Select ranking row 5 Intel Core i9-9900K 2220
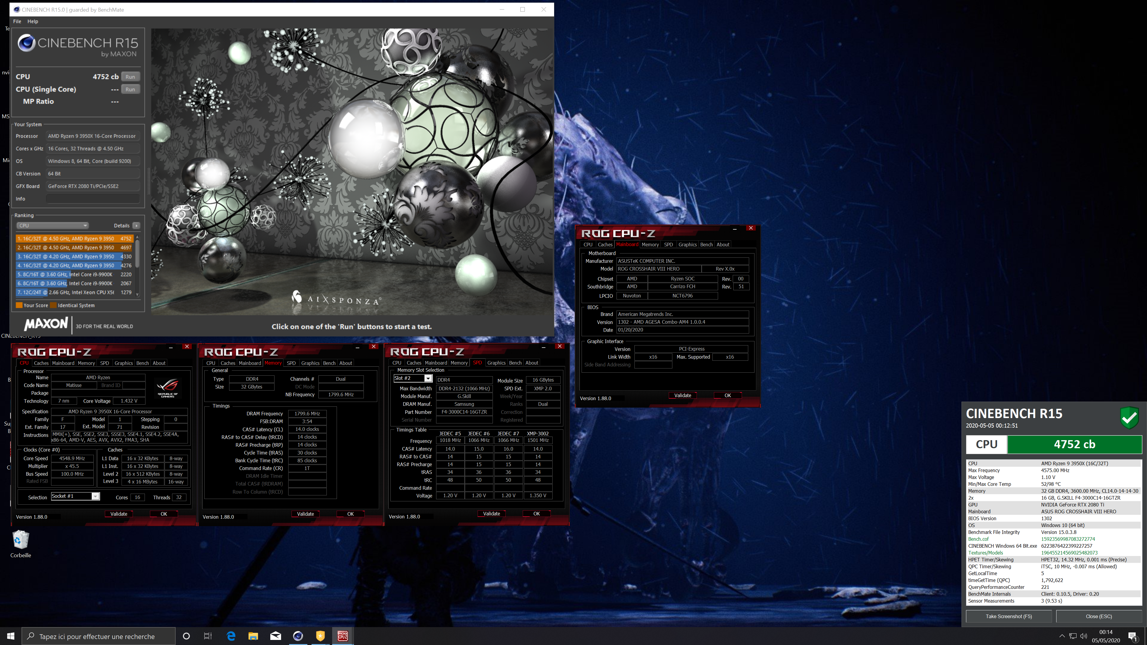 click(74, 275)
